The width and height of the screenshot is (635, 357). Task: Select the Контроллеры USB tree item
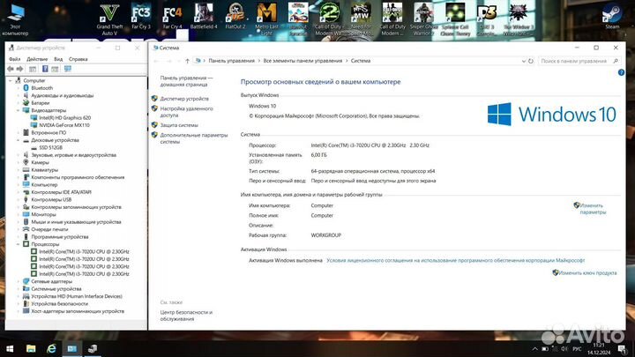(51, 199)
